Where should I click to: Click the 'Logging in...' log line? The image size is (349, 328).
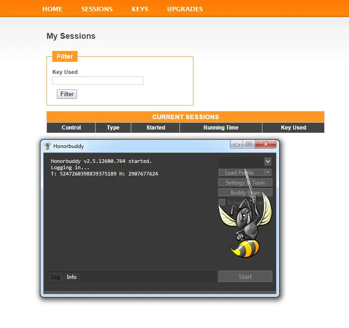(70, 167)
